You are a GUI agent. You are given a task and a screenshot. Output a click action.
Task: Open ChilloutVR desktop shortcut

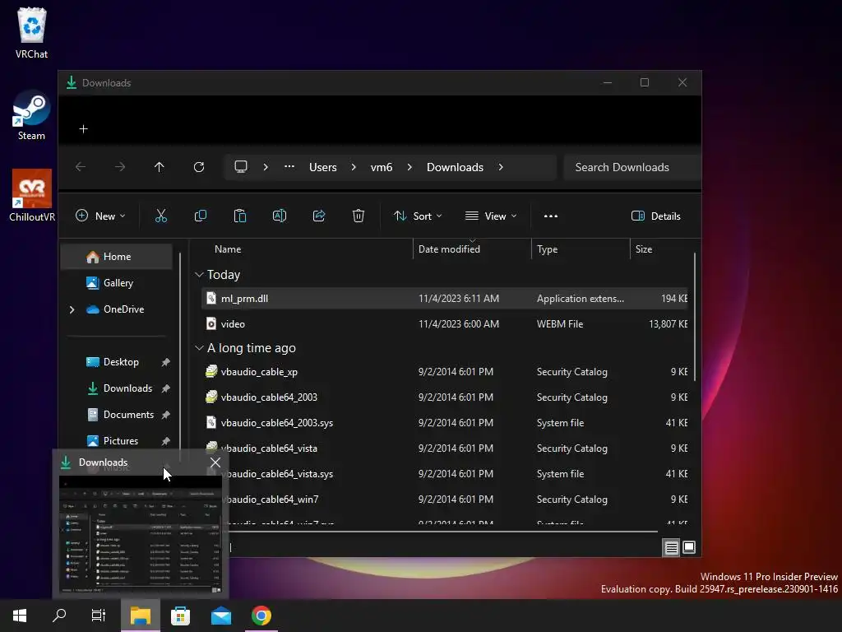(32, 196)
